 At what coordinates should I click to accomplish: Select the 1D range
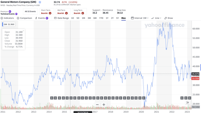(73, 18)
